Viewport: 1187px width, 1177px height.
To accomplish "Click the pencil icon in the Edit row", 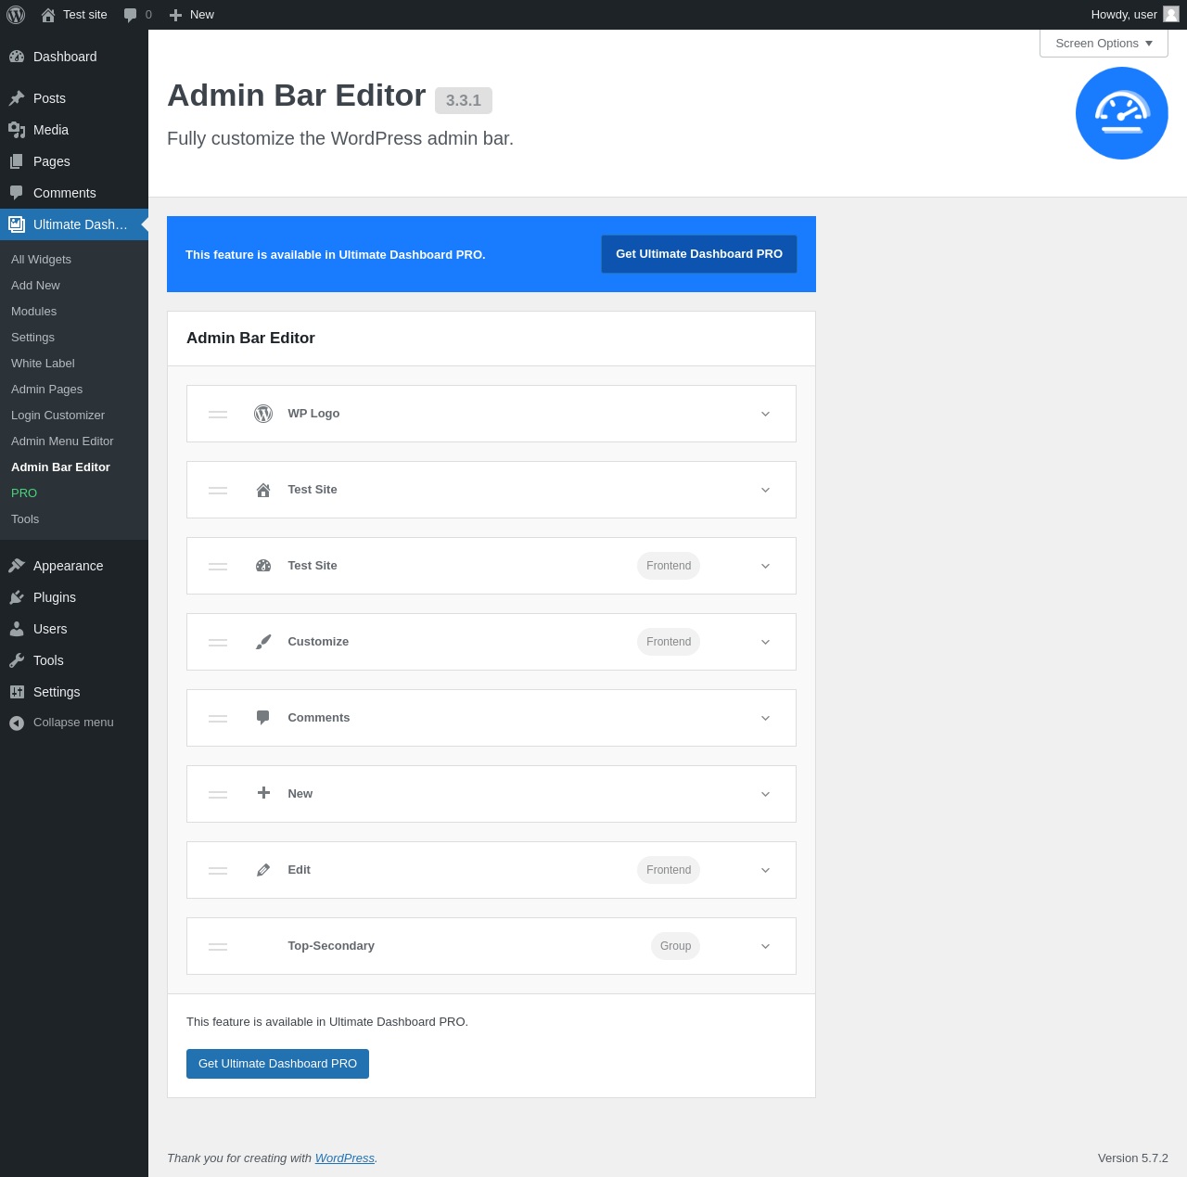I will [263, 870].
